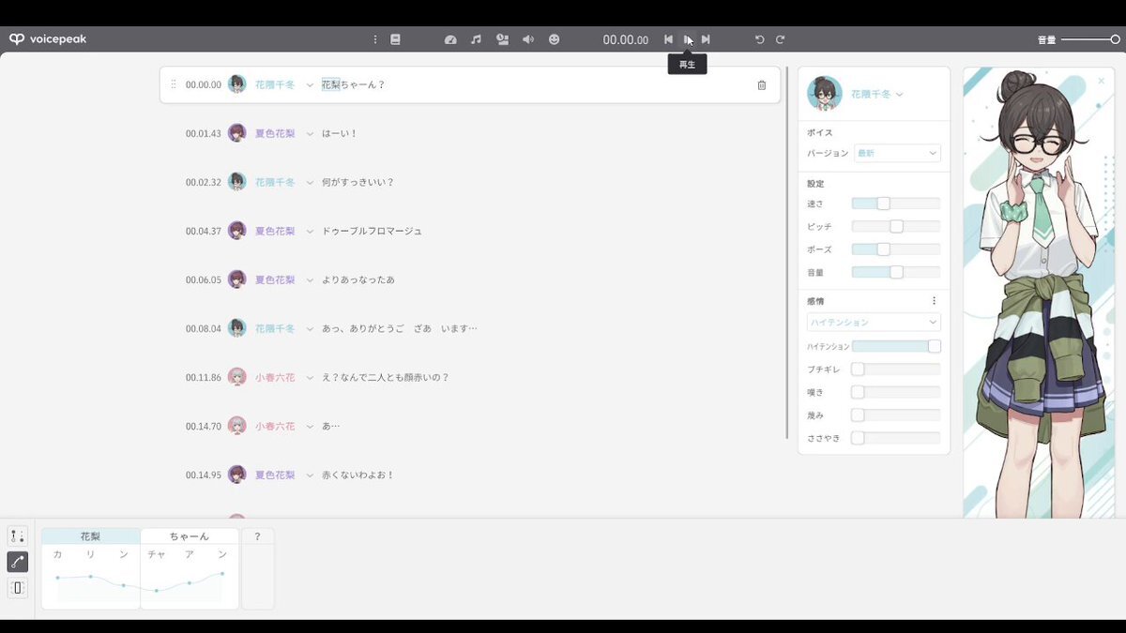The height and width of the screenshot is (633, 1126).
Task: Select the bracket length tool in bottom-left toolbar
Action: coord(18,588)
